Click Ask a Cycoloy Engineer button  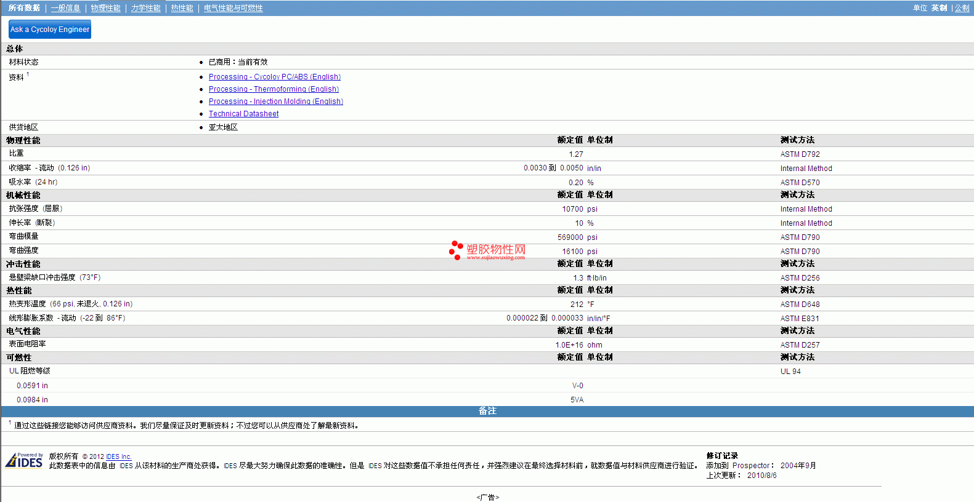[50, 29]
